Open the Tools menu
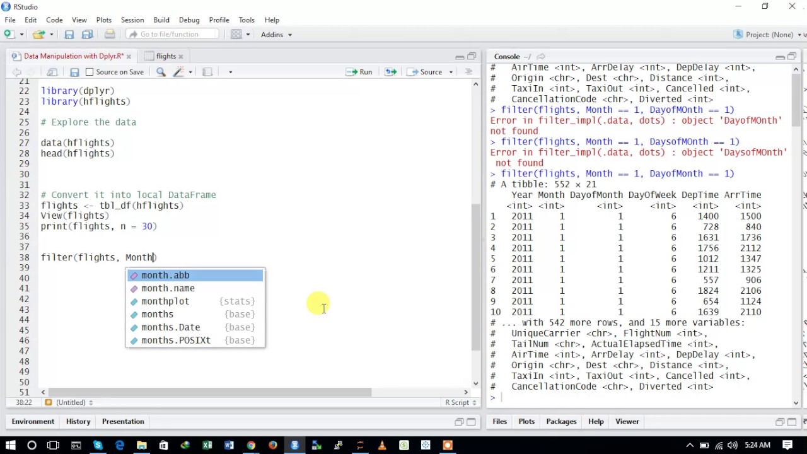The image size is (807, 454). [x=247, y=20]
